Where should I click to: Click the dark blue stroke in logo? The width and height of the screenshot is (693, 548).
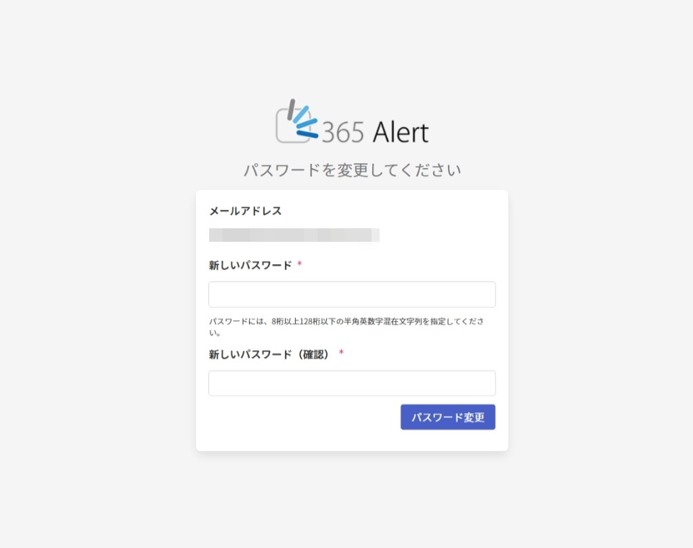pyautogui.click(x=307, y=134)
